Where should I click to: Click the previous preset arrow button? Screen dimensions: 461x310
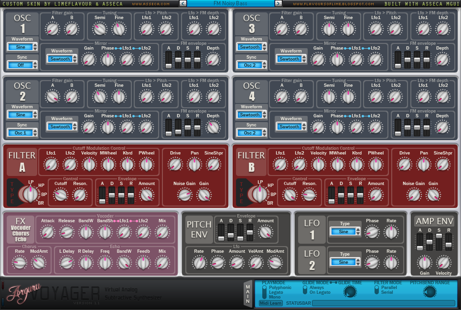pos(183,3)
